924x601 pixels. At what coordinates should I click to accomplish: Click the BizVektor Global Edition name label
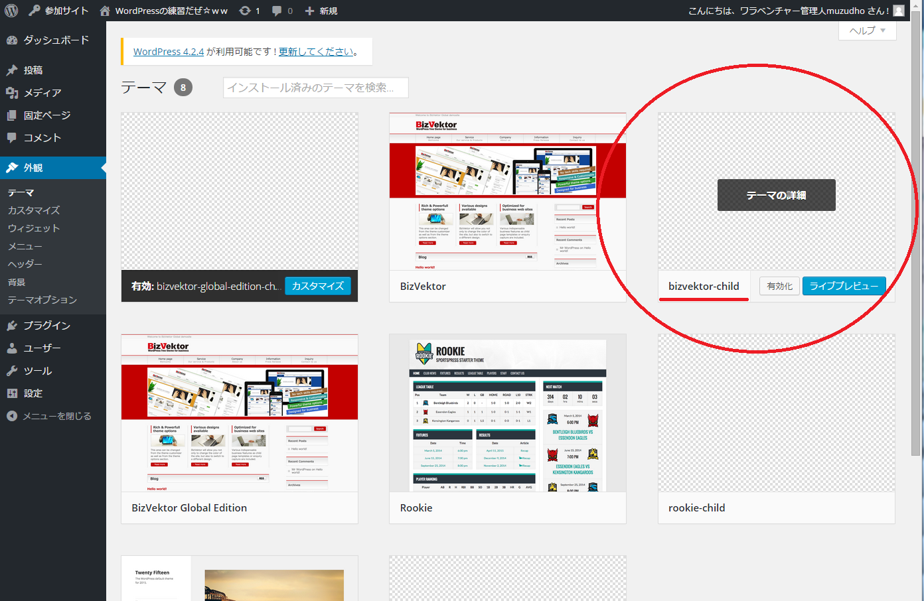[189, 507]
